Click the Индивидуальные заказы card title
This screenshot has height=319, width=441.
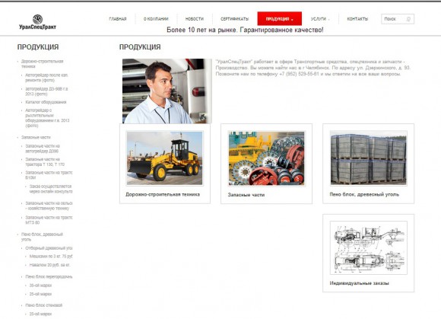(359, 283)
